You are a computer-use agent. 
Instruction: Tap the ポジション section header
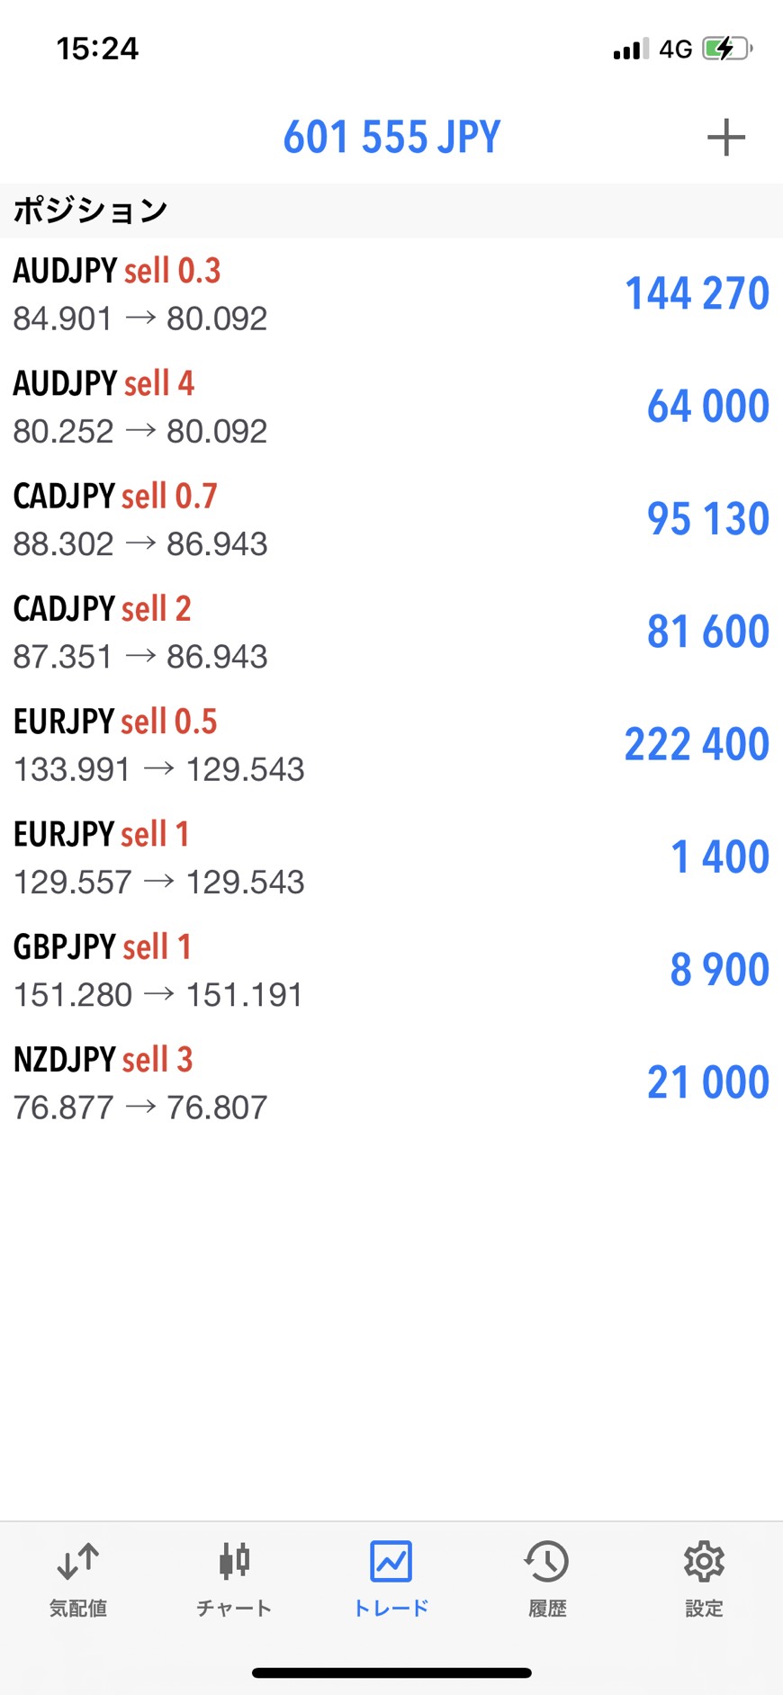(90, 211)
